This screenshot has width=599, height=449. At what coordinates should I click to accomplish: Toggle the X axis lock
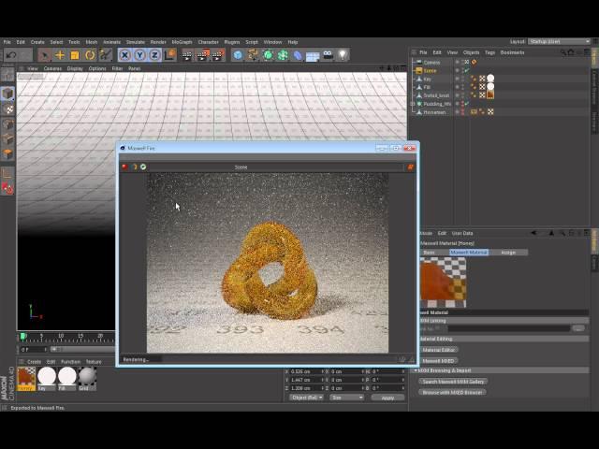click(x=124, y=55)
